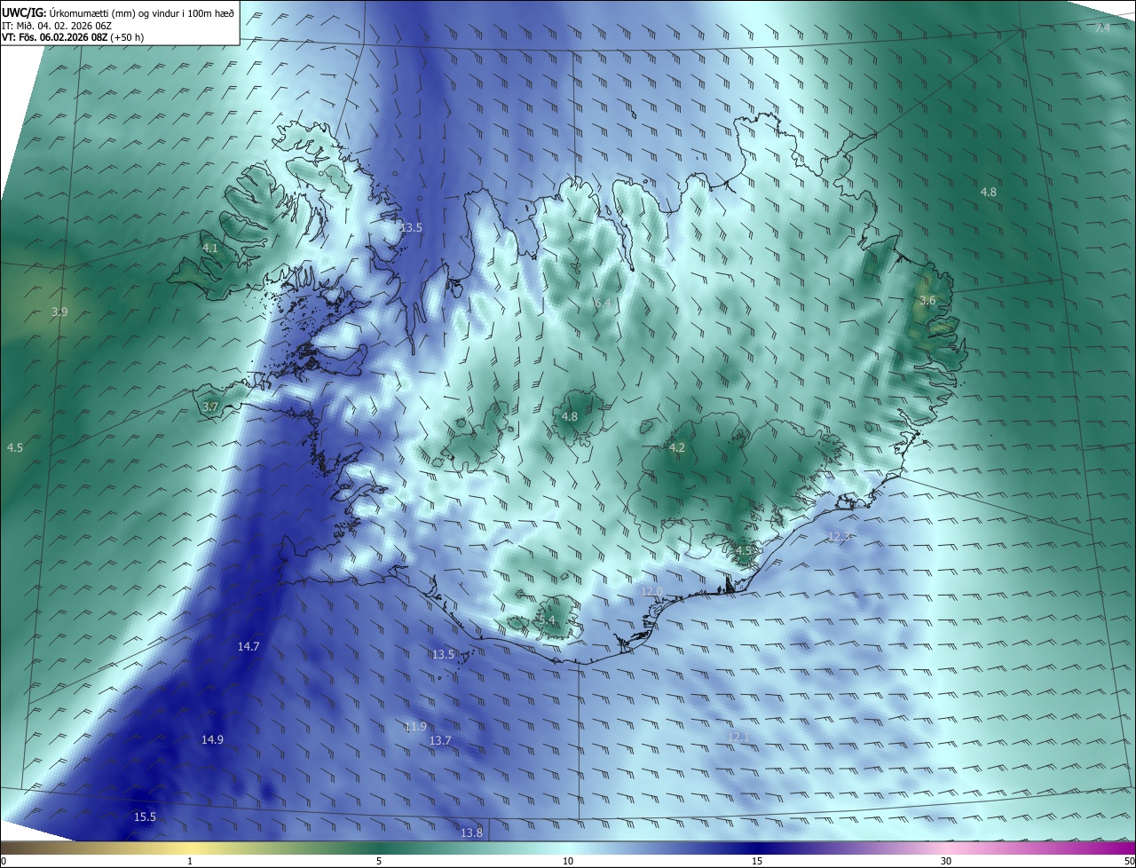1136x868 pixels.
Task: Click the 14.7 value label
Action: pyautogui.click(x=248, y=646)
